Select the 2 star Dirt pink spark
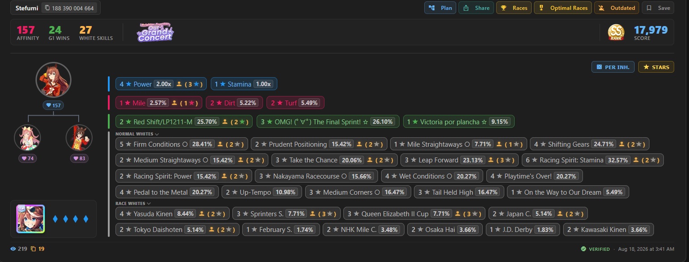This screenshot has width=689, height=262. click(234, 103)
